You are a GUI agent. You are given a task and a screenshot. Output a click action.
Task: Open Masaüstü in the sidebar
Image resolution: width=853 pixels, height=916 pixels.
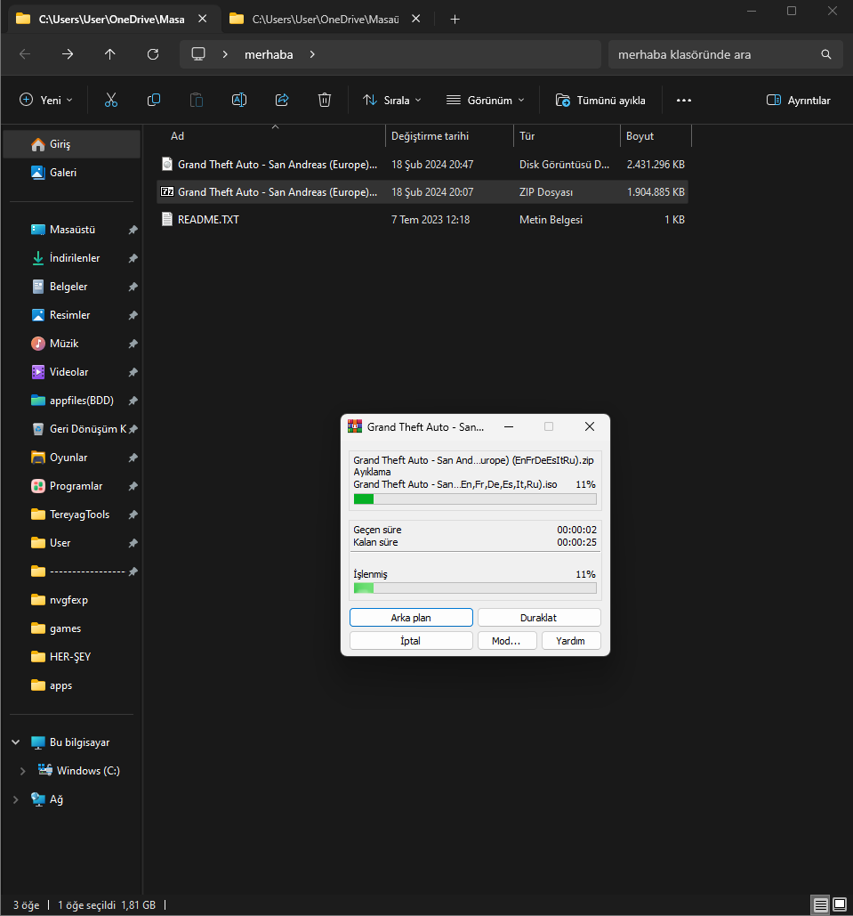(71, 230)
